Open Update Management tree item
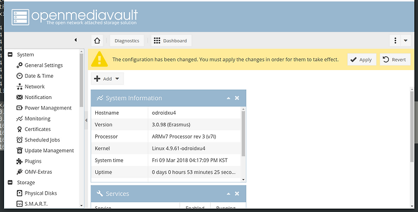 [x=49, y=150]
